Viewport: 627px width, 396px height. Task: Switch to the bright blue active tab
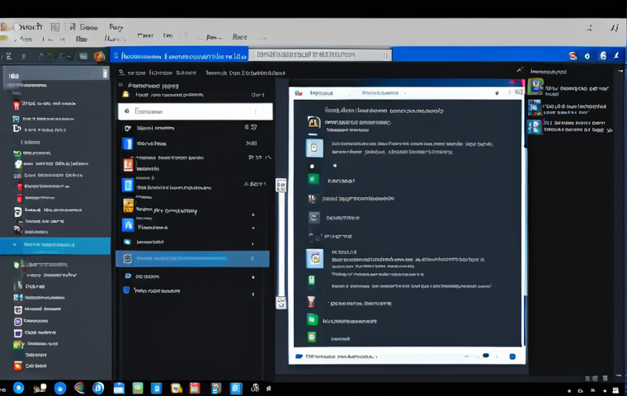click(x=179, y=55)
